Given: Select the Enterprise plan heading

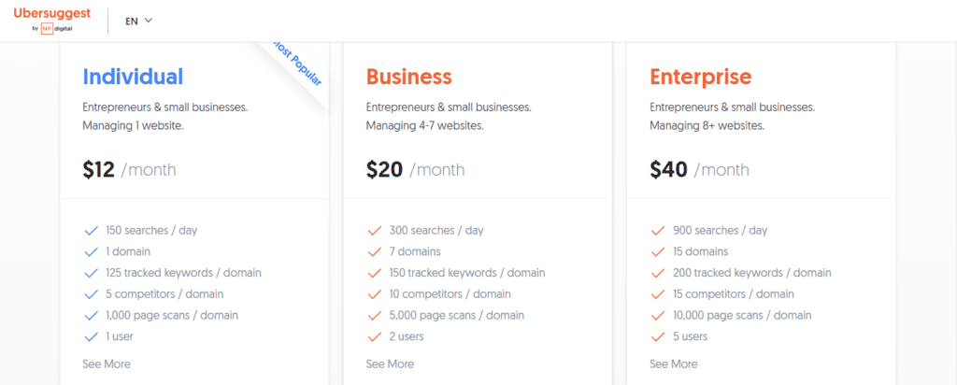Looking at the screenshot, I should coord(701,77).
